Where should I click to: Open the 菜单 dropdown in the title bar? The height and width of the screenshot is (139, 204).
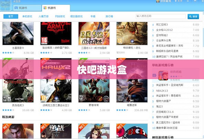178,1
